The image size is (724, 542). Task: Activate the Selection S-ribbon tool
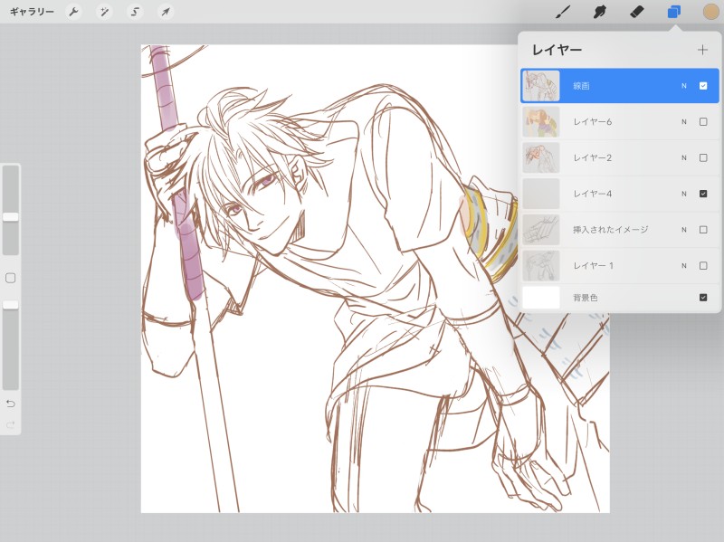(x=135, y=12)
